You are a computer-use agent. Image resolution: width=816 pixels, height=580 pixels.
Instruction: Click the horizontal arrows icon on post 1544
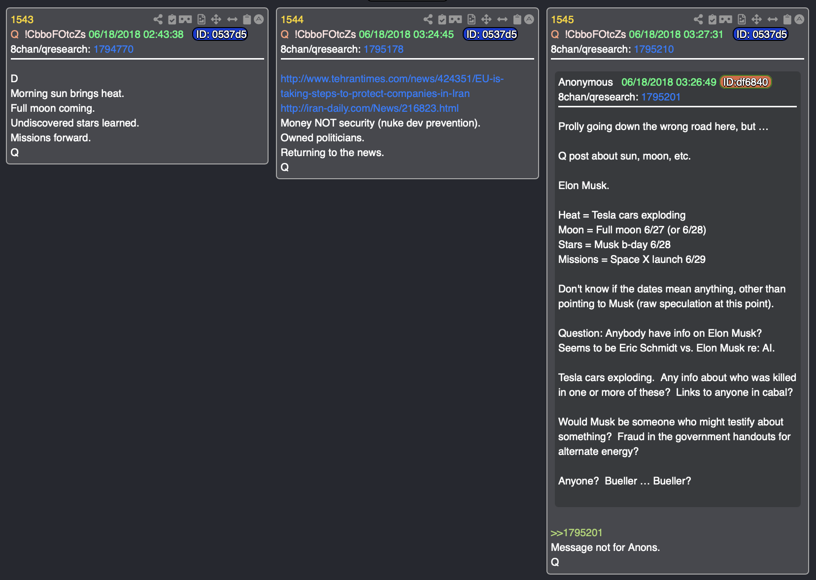point(502,19)
